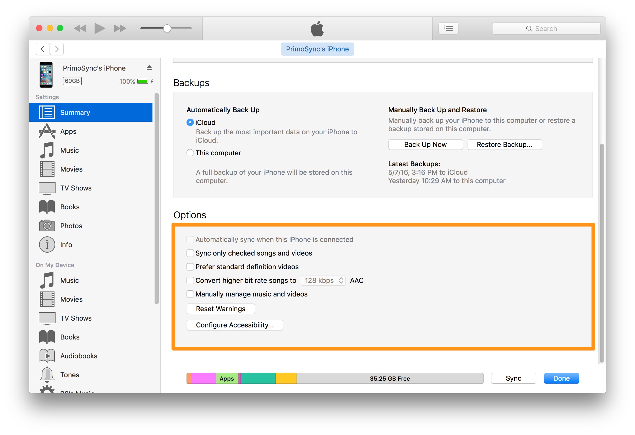Click the 60GB capacity badge

[x=72, y=81]
